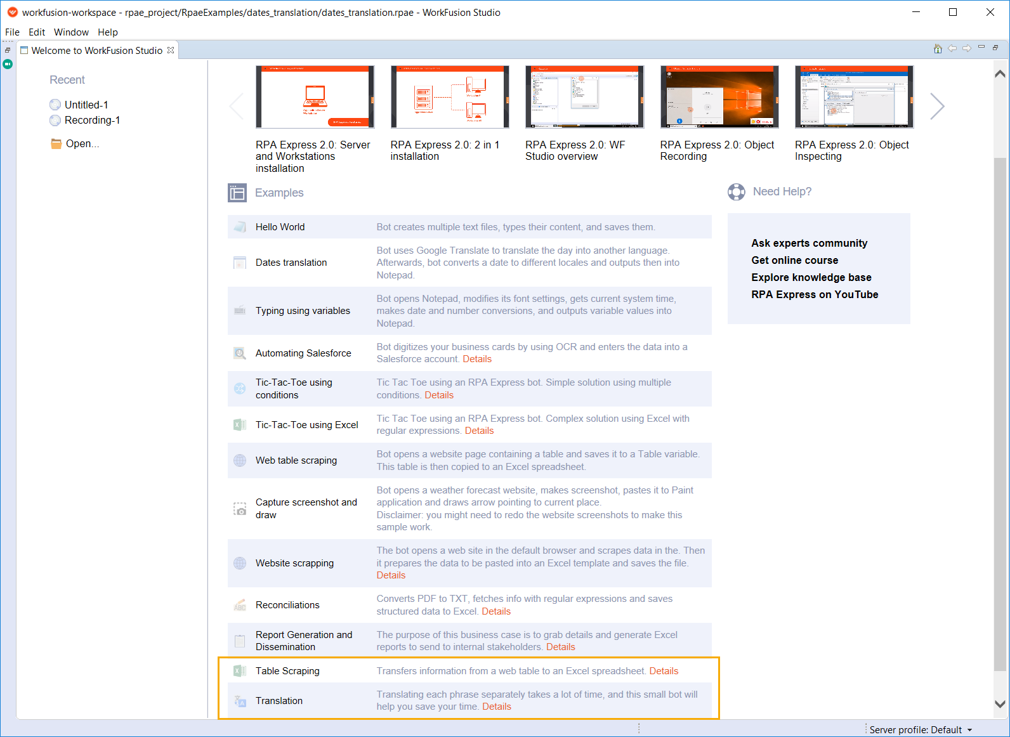
Task: Click the folder icon next to Open...
Action: pos(56,143)
